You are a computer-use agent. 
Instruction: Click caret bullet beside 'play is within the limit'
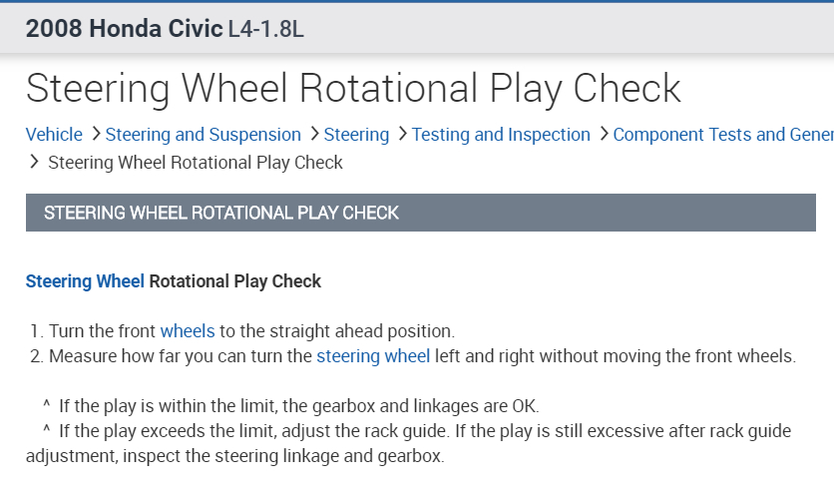pos(46,406)
